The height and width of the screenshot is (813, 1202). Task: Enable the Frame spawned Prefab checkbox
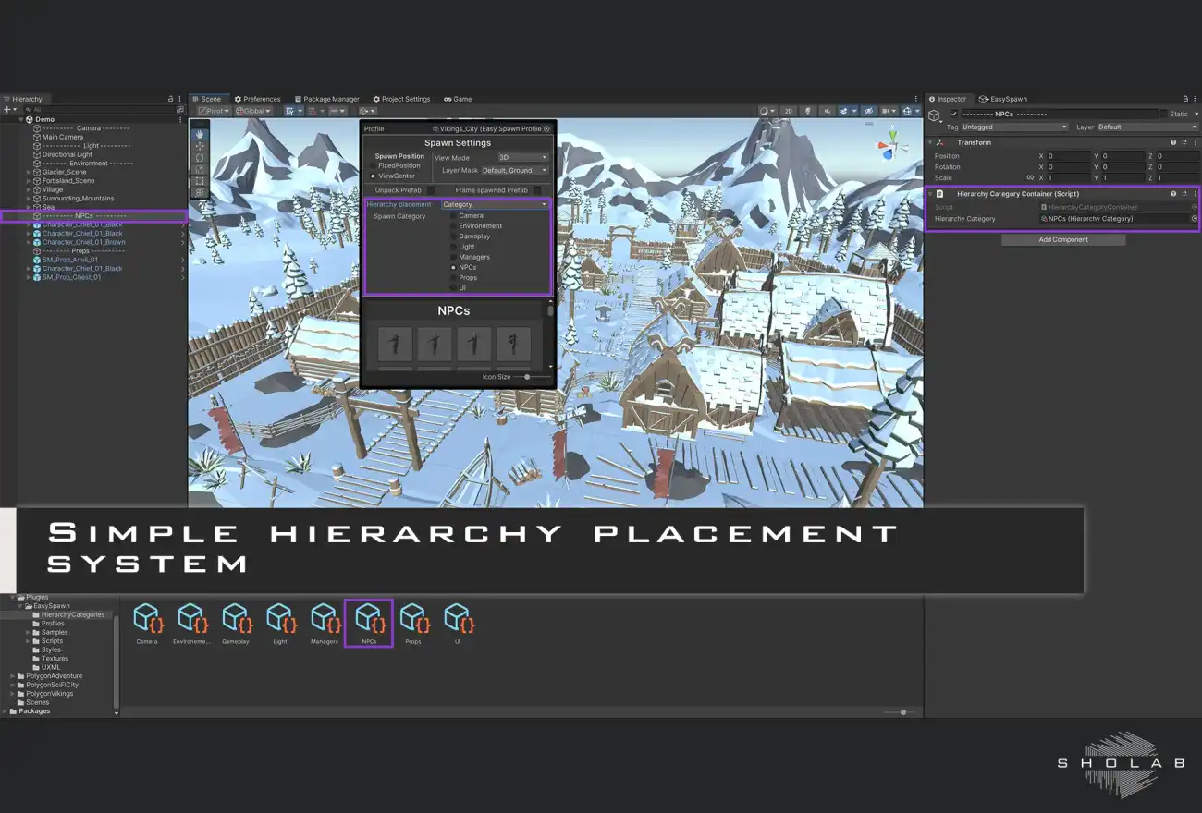tap(537, 190)
